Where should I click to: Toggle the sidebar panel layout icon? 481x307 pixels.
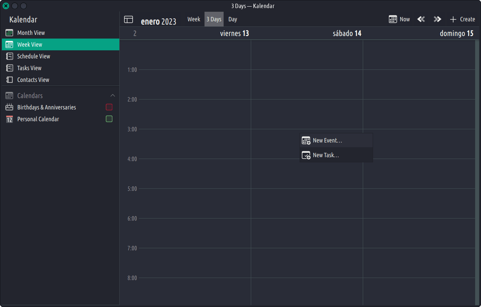[x=129, y=19]
